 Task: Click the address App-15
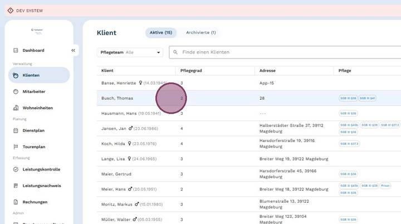point(266,83)
